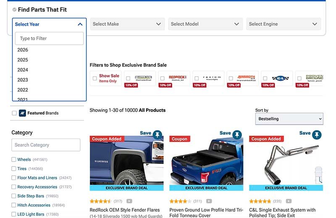The height and width of the screenshot is (218, 336).
Task: Click video icon next to C&L Exhaust reviews
Action: (289, 201)
